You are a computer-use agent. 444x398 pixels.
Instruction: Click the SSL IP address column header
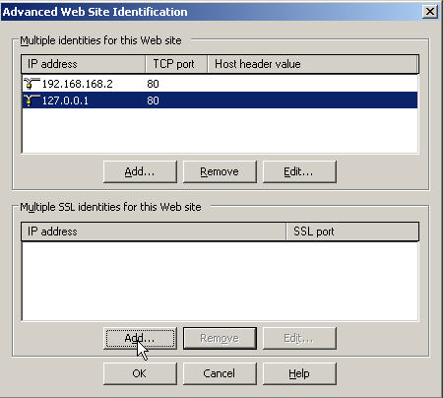[154, 232]
